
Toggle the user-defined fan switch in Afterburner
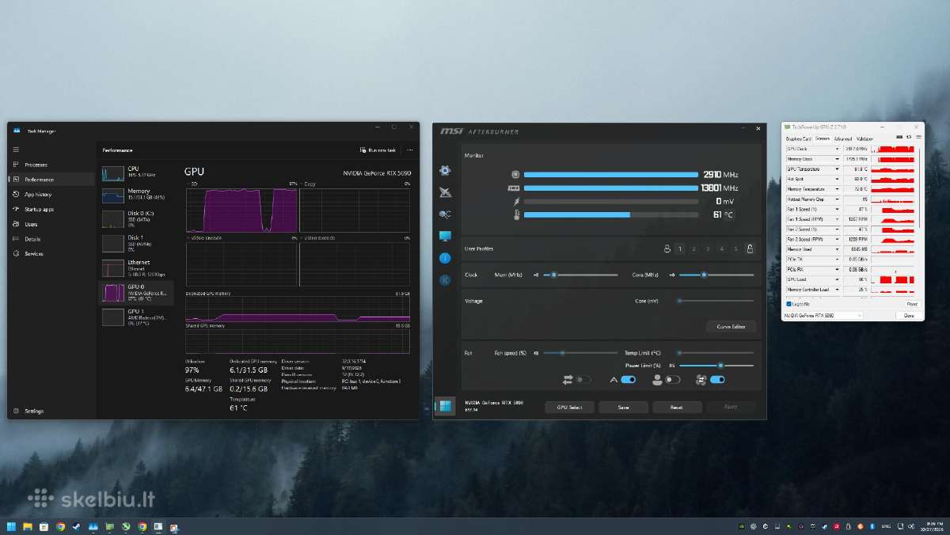pyautogui.click(x=673, y=380)
